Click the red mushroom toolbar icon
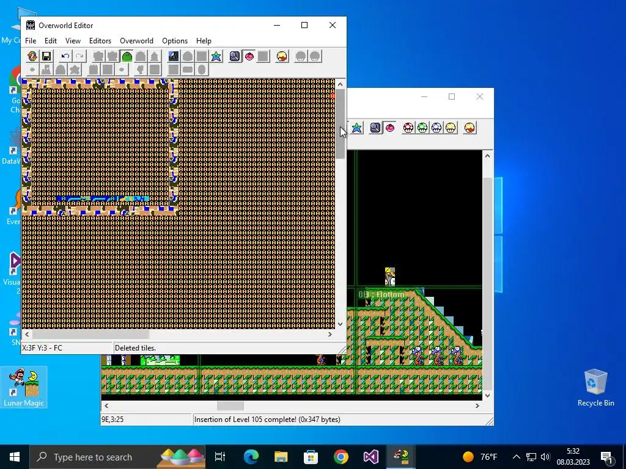The height and width of the screenshot is (469, 626). pyautogui.click(x=408, y=128)
